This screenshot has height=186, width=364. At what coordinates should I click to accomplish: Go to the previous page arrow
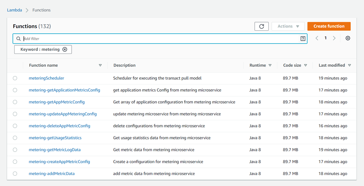(317, 38)
